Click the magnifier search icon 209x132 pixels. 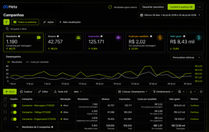click(7, 29)
